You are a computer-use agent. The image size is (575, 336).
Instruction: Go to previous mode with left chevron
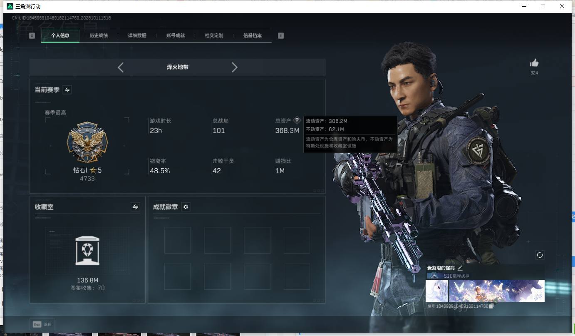(x=121, y=67)
